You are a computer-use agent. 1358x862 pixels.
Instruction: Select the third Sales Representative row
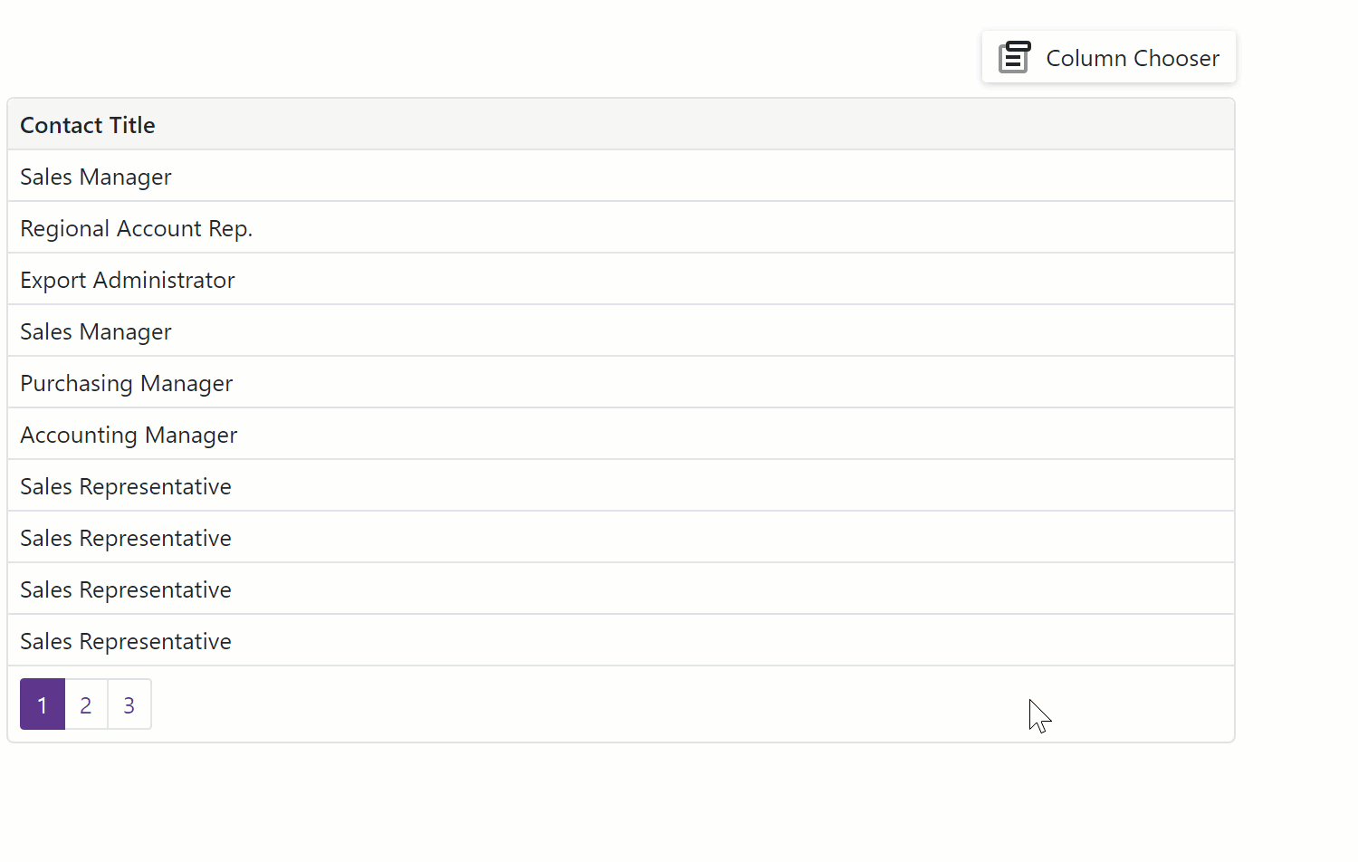pos(620,589)
